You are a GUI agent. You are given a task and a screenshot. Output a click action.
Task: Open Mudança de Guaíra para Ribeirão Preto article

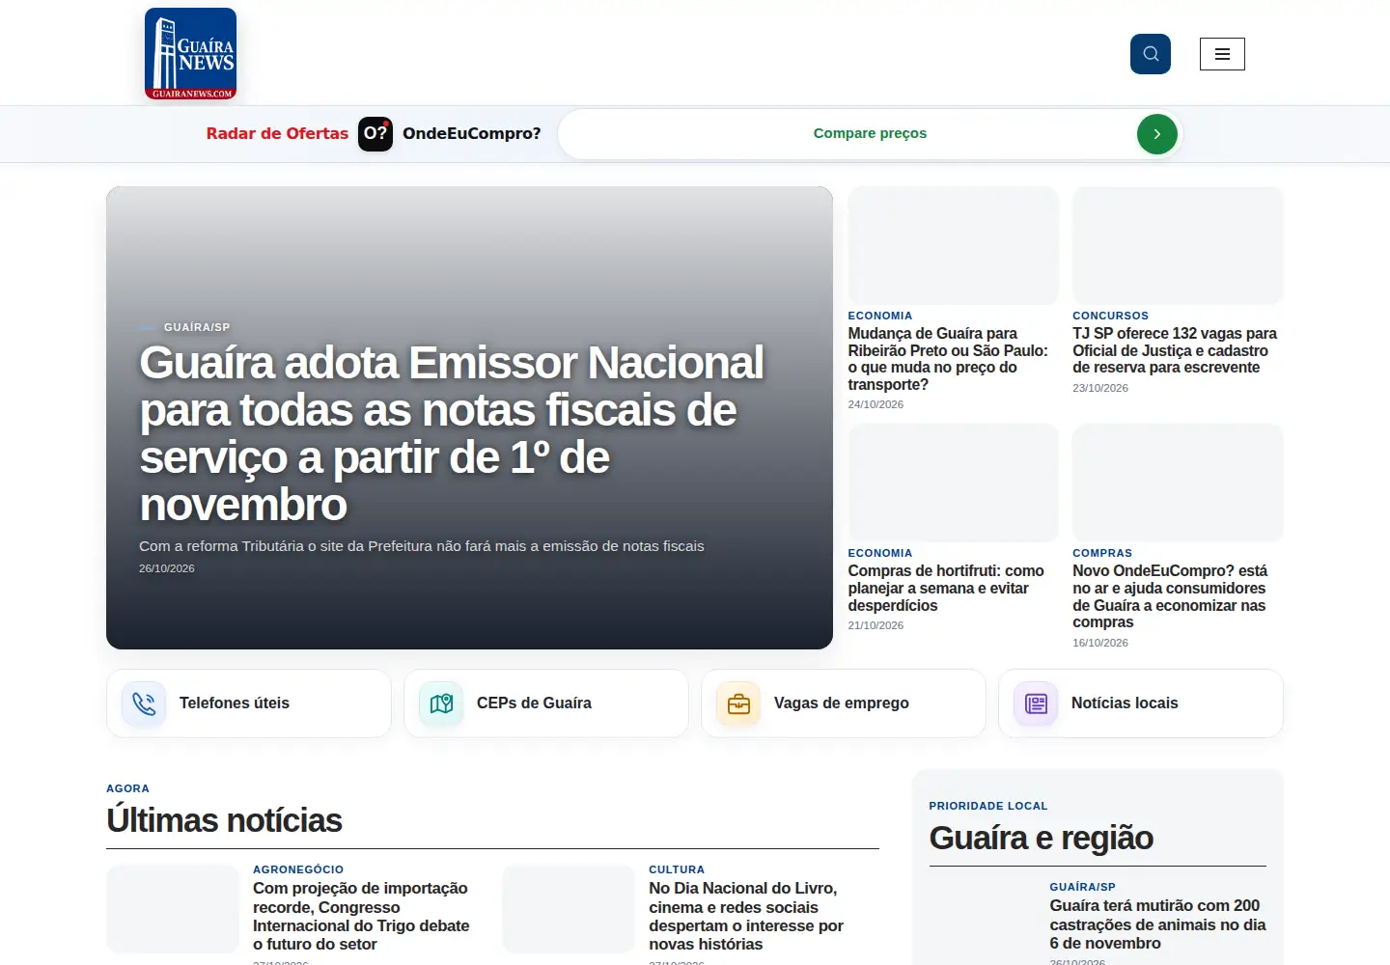click(948, 359)
